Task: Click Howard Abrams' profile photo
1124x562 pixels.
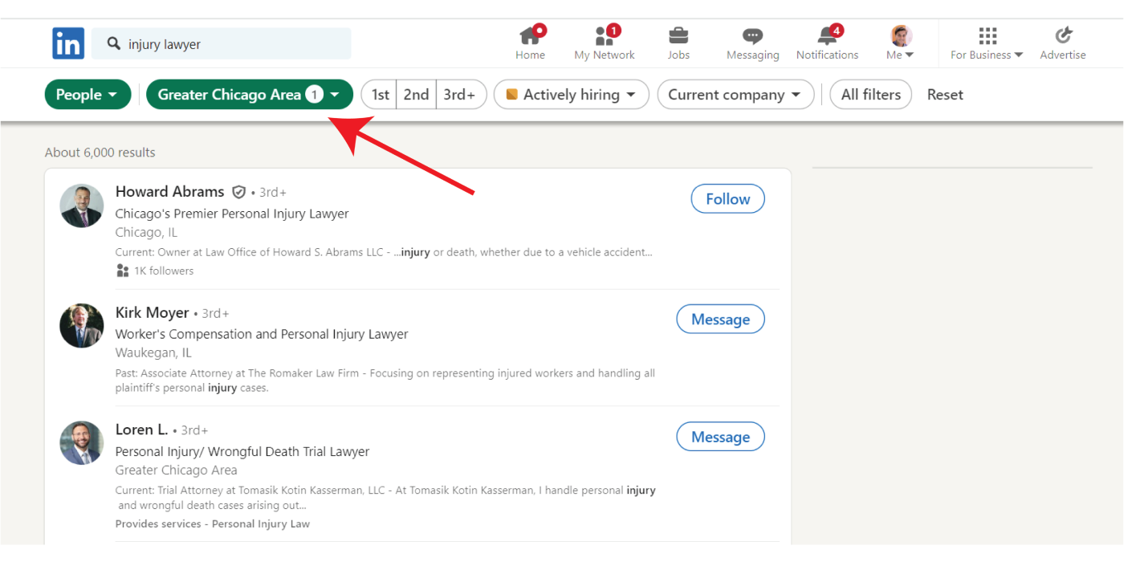Action: click(x=82, y=206)
